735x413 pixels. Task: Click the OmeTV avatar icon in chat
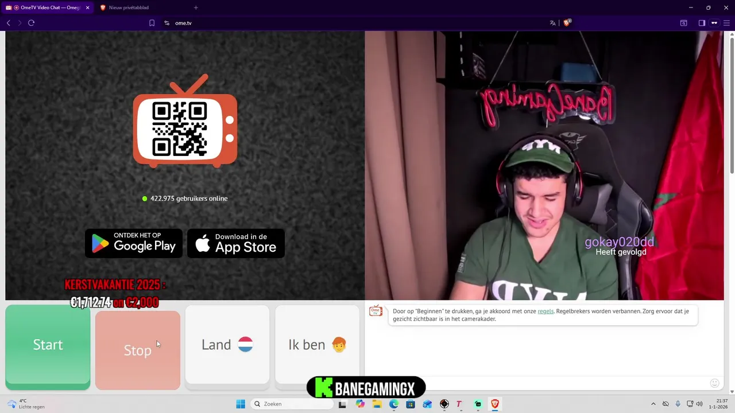click(376, 311)
